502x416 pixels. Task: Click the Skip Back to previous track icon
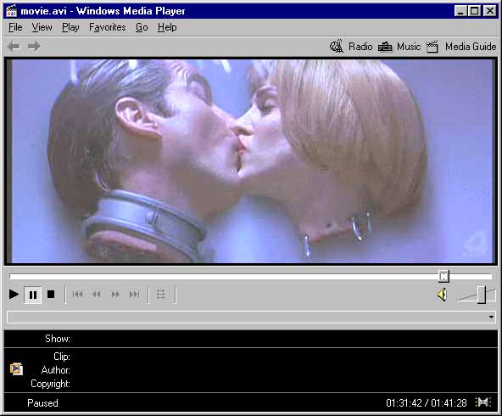77,295
